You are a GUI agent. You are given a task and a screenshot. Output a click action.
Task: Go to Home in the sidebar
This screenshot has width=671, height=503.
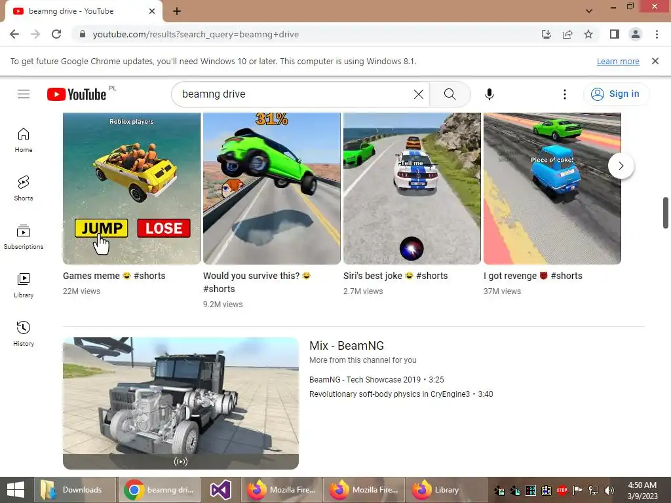tap(24, 140)
